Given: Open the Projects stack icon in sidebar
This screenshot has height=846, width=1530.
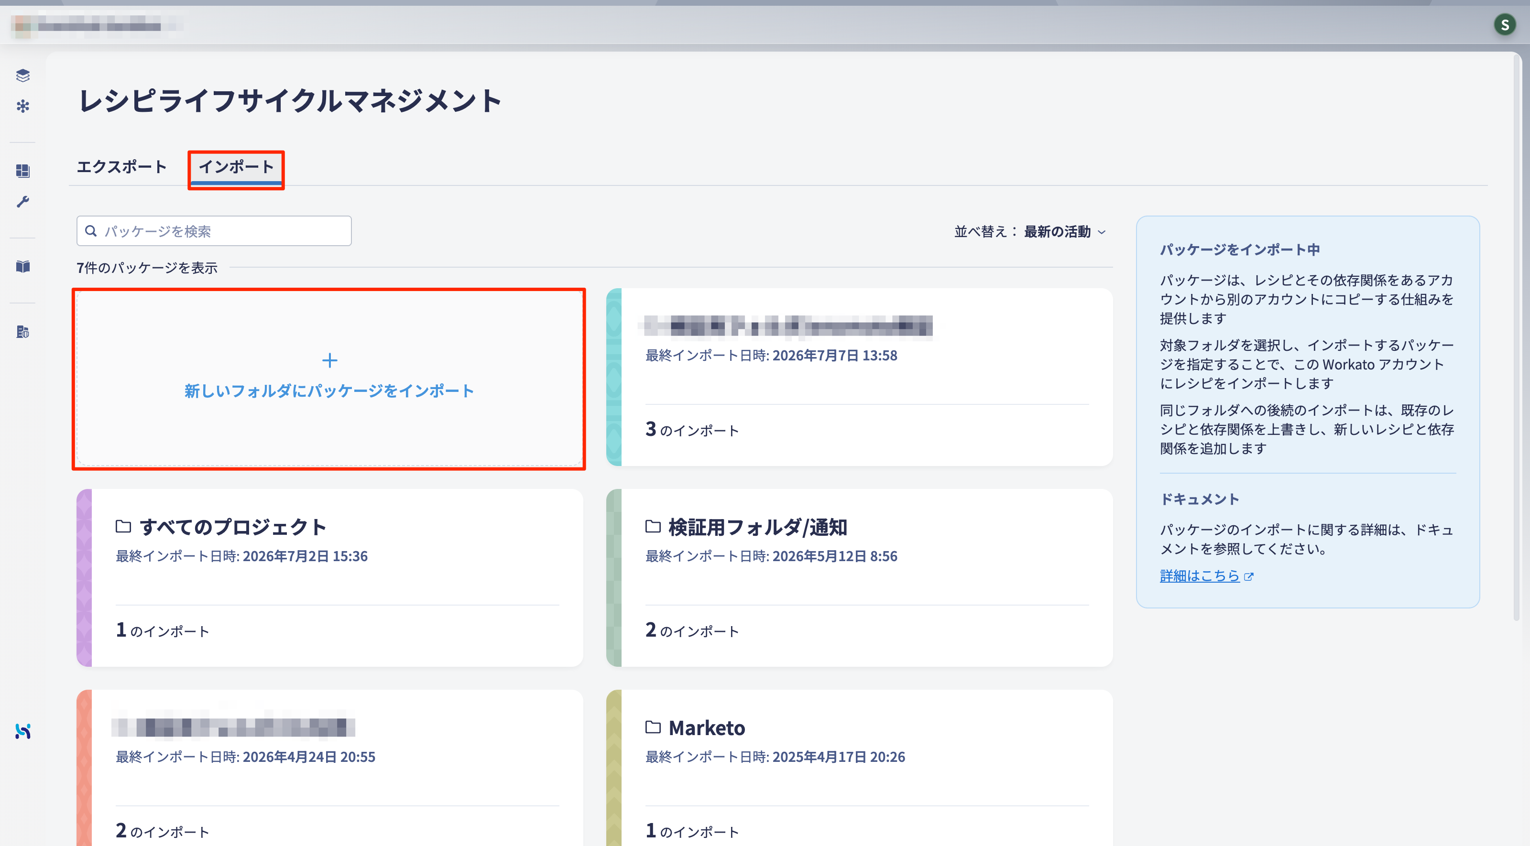Looking at the screenshot, I should 22,76.
